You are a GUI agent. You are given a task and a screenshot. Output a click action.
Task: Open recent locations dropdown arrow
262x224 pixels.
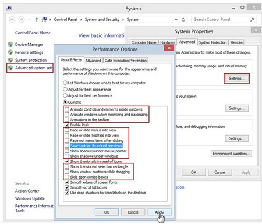click(x=29, y=20)
